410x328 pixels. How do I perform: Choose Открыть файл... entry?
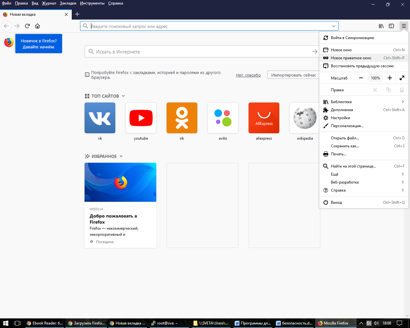[x=364, y=138]
